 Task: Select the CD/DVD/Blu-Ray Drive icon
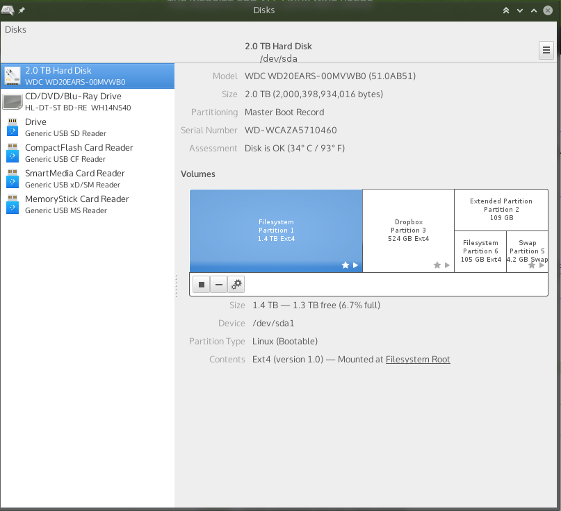(x=13, y=101)
